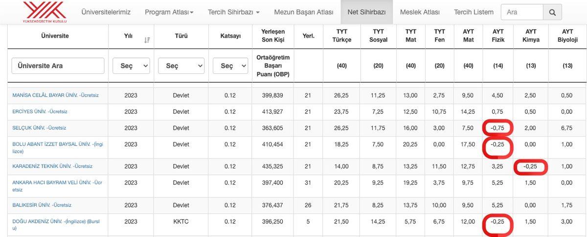Open Tercih Listem page

point(474,12)
